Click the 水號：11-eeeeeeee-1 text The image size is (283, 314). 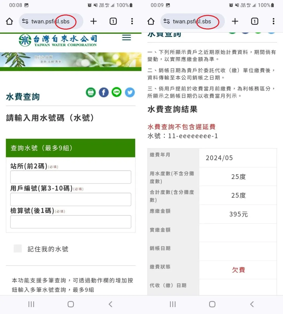(183, 136)
